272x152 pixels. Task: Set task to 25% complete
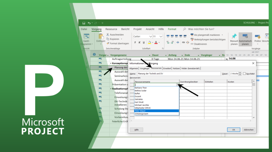click(x=172, y=36)
